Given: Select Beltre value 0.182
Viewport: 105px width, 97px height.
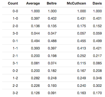Looking at the screenshot, I should coord(52,71).
